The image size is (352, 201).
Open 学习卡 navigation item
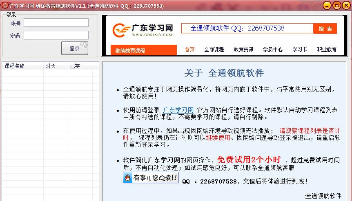[300, 49]
